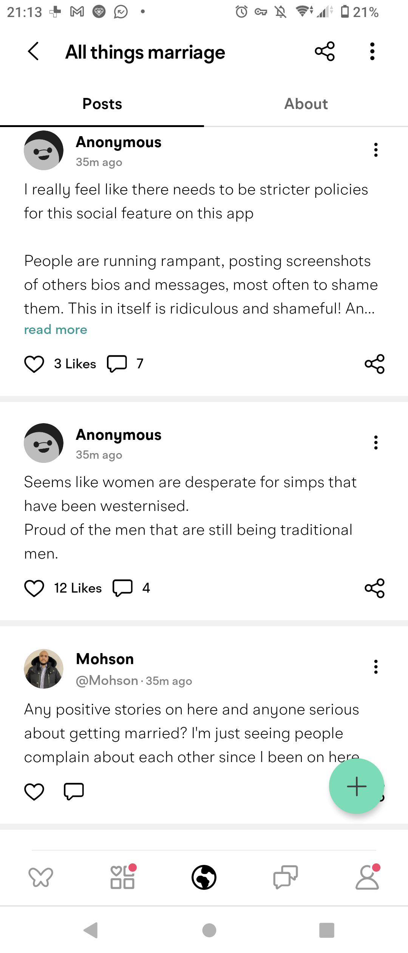Image resolution: width=408 pixels, height=953 pixels.
Task: Open options menu for second Anonymous post
Action: [376, 442]
